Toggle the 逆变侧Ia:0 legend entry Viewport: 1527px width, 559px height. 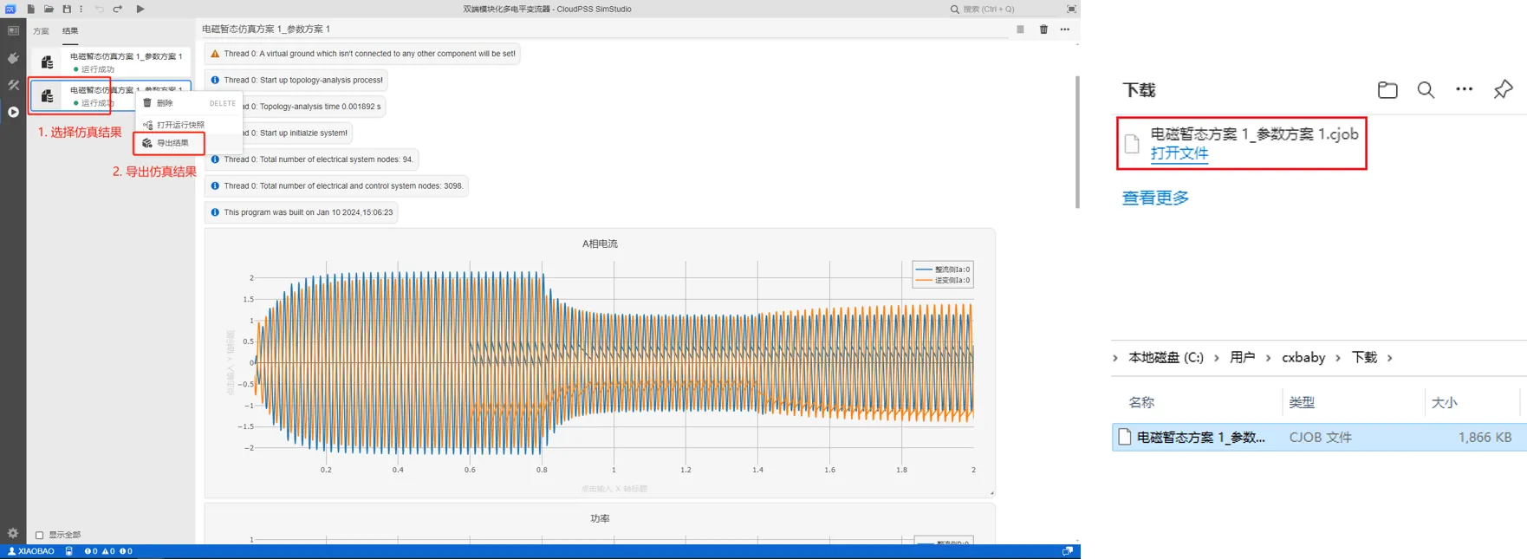943,280
